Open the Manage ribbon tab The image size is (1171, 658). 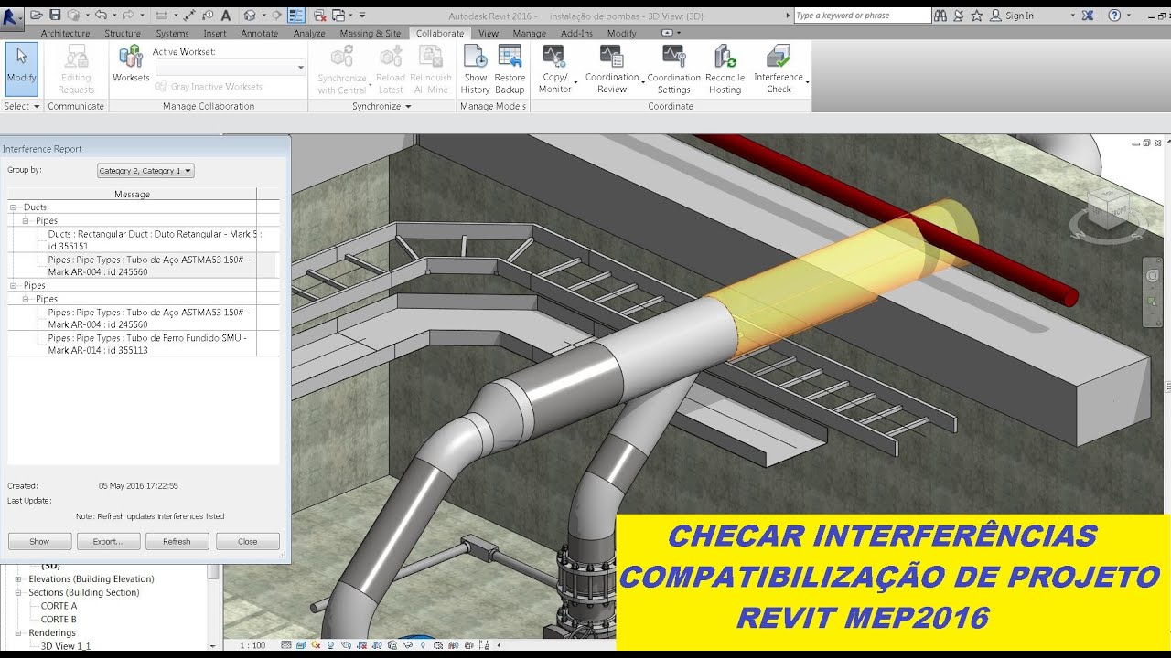click(x=529, y=33)
